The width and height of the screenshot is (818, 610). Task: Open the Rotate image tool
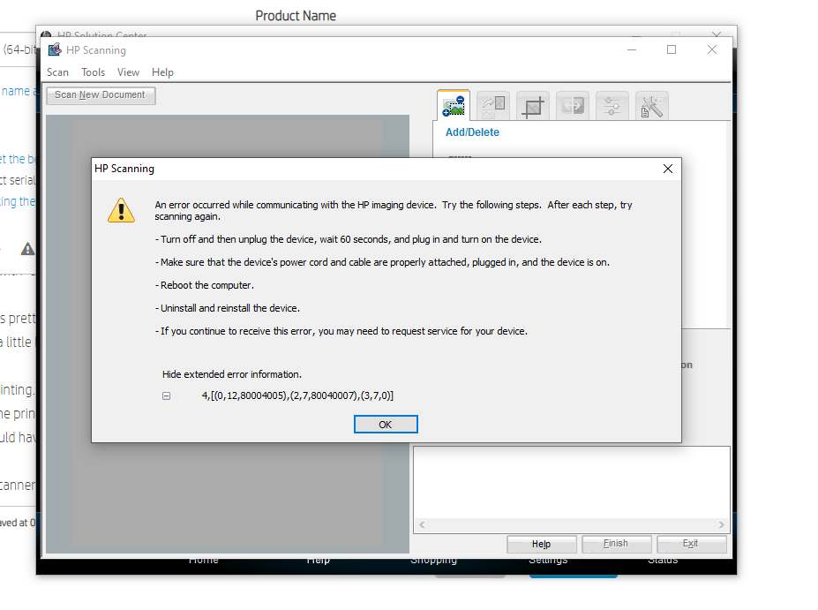(x=492, y=105)
